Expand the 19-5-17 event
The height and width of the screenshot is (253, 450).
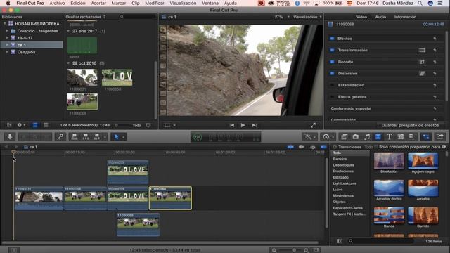click(7, 38)
